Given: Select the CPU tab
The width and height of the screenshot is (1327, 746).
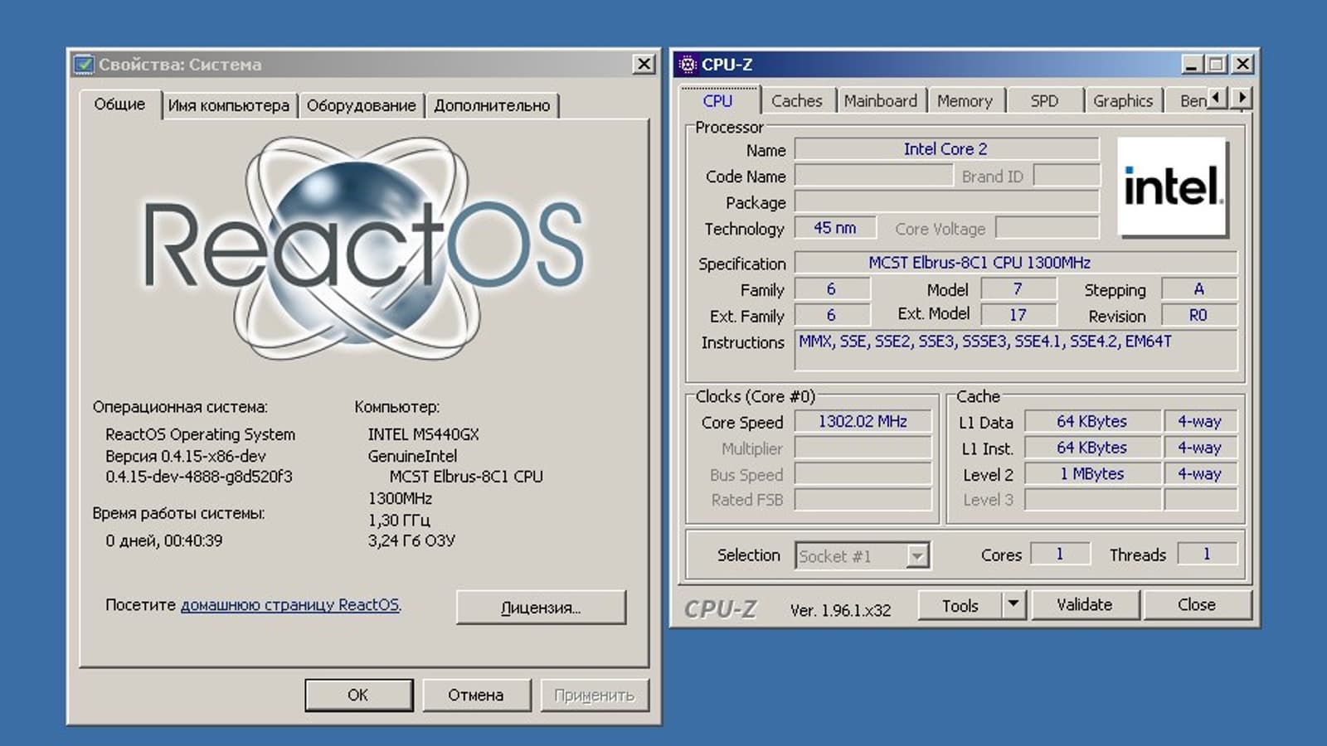Looking at the screenshot, I should (717, 100).
